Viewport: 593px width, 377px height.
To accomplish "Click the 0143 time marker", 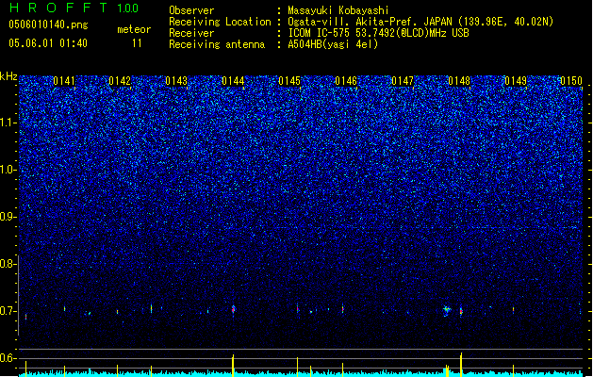I will [176, 81].
